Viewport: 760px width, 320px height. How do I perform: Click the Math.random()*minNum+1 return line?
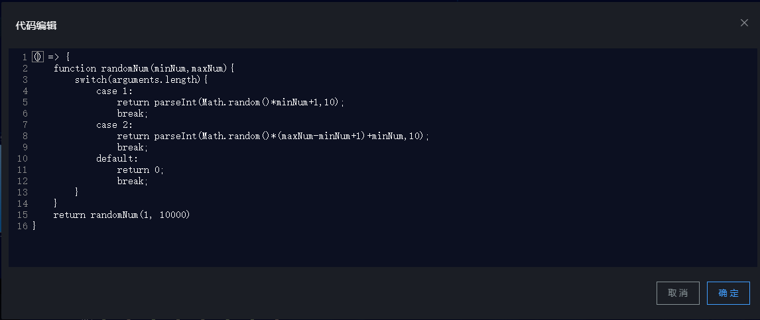[231, 102]
